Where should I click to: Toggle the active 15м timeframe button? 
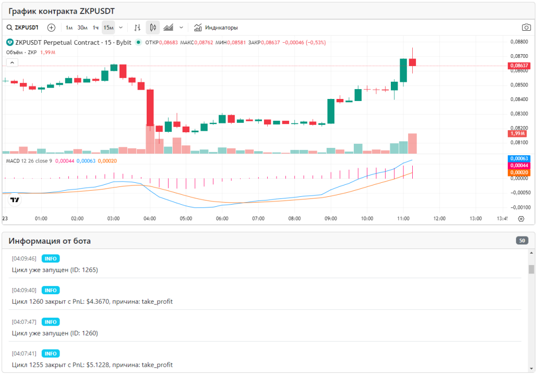pyautogui.click(x=108, y=28)
